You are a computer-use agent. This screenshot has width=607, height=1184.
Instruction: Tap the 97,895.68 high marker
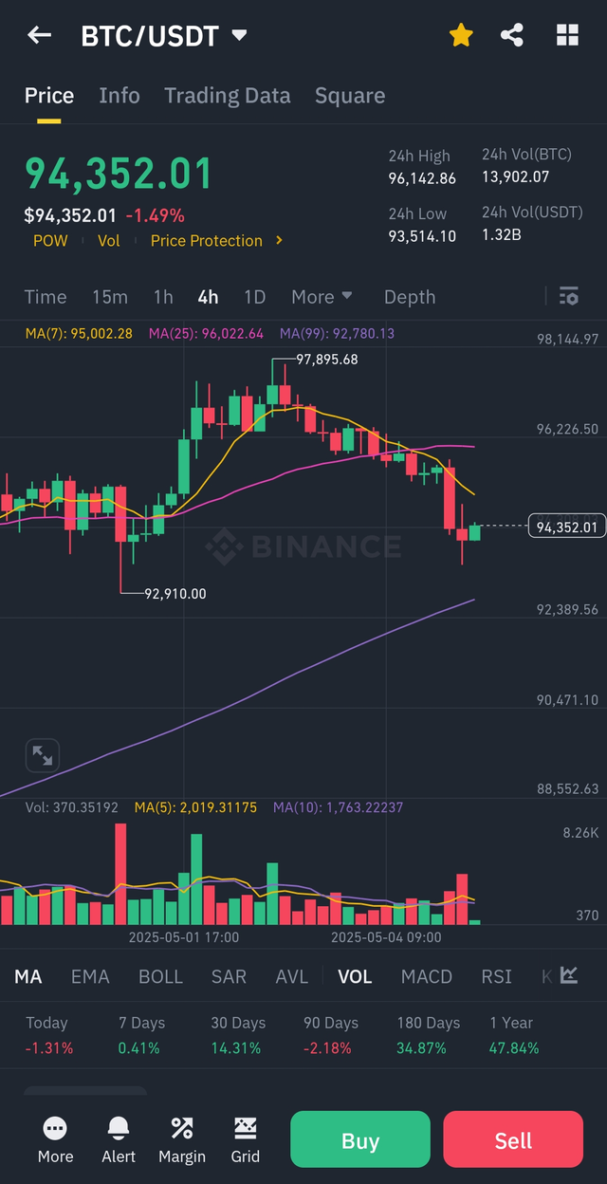(x=327, y=360)
